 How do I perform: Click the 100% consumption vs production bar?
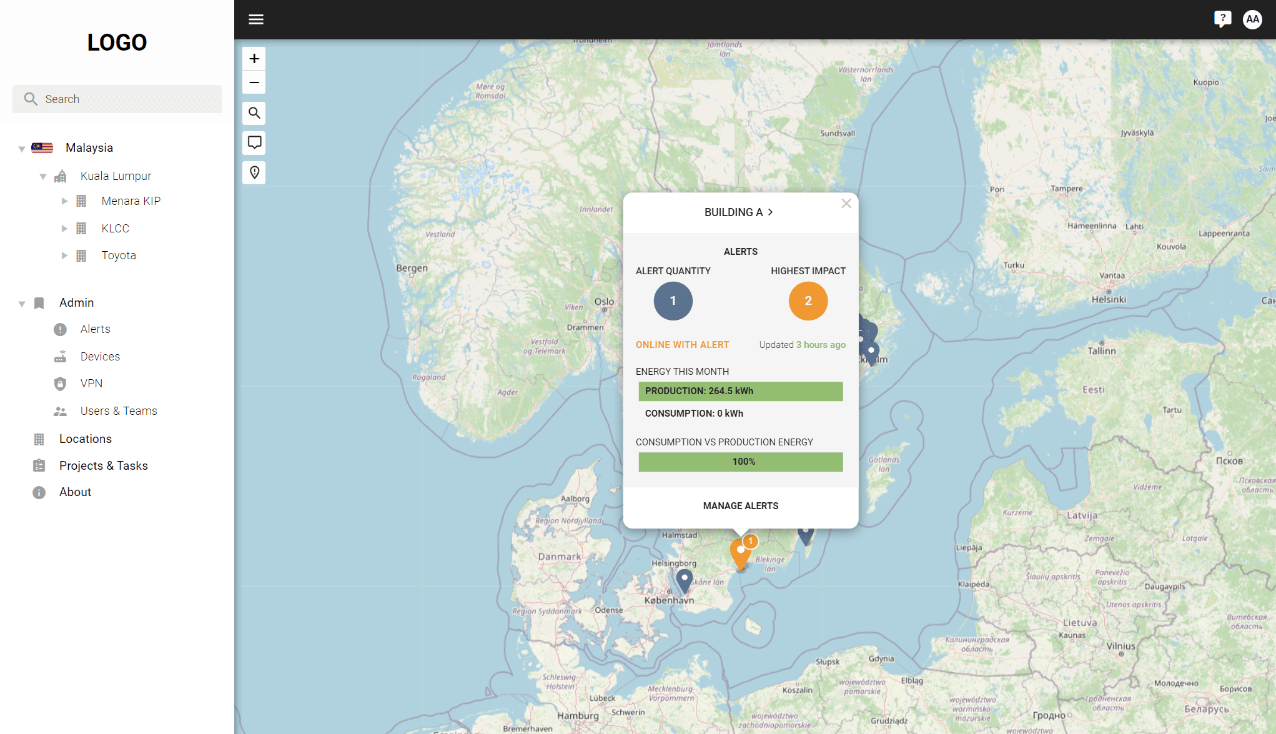tap(741, 462)
